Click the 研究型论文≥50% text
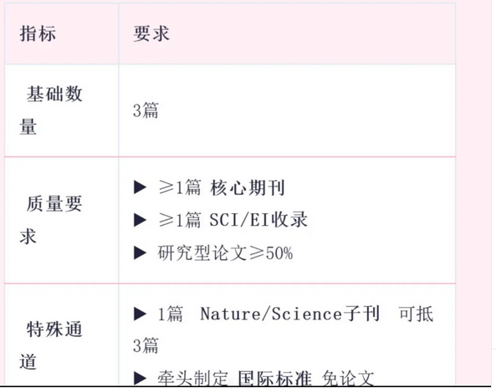This screenshot has height=388, width=496. [225, 253]
